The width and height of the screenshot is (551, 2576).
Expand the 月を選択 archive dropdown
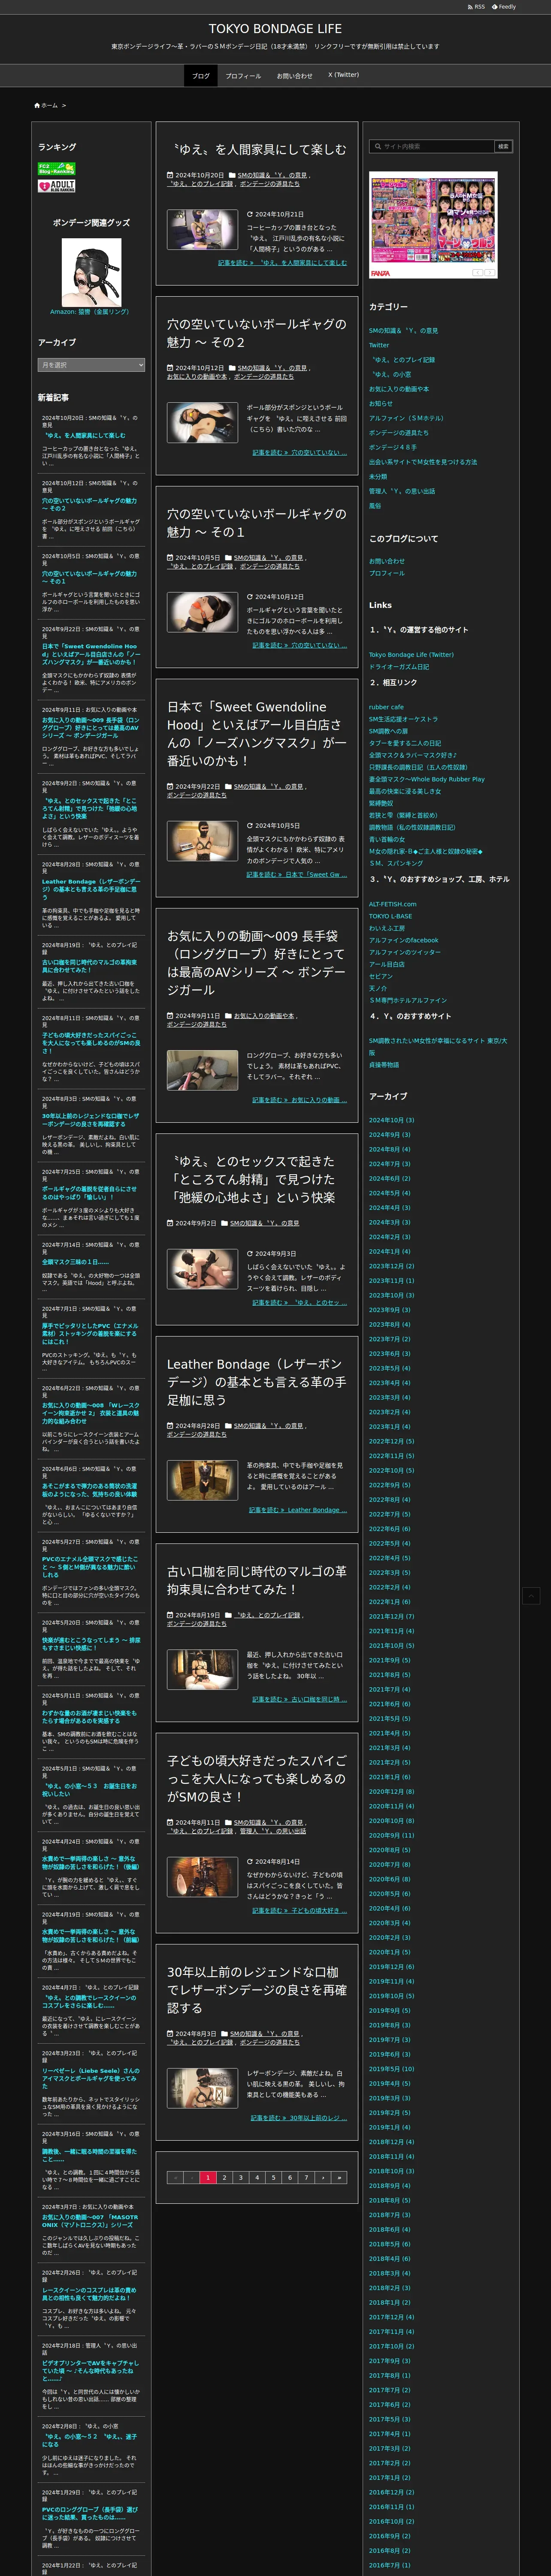pos(91,365)
